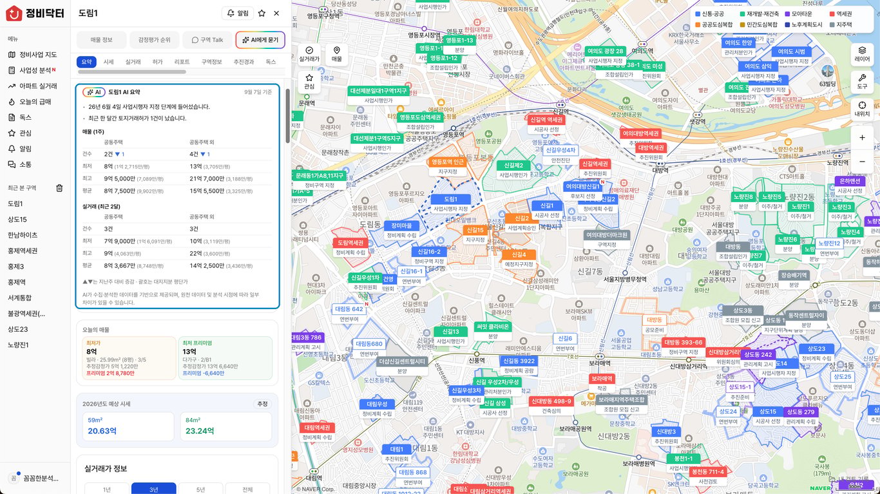
Task: Select the 3년 period option
Action: [153, 489]
